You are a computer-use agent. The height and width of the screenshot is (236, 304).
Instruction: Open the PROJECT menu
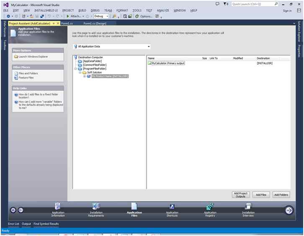coord(68,10)
